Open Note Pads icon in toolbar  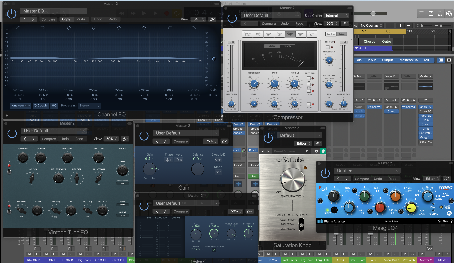[431, 13]
